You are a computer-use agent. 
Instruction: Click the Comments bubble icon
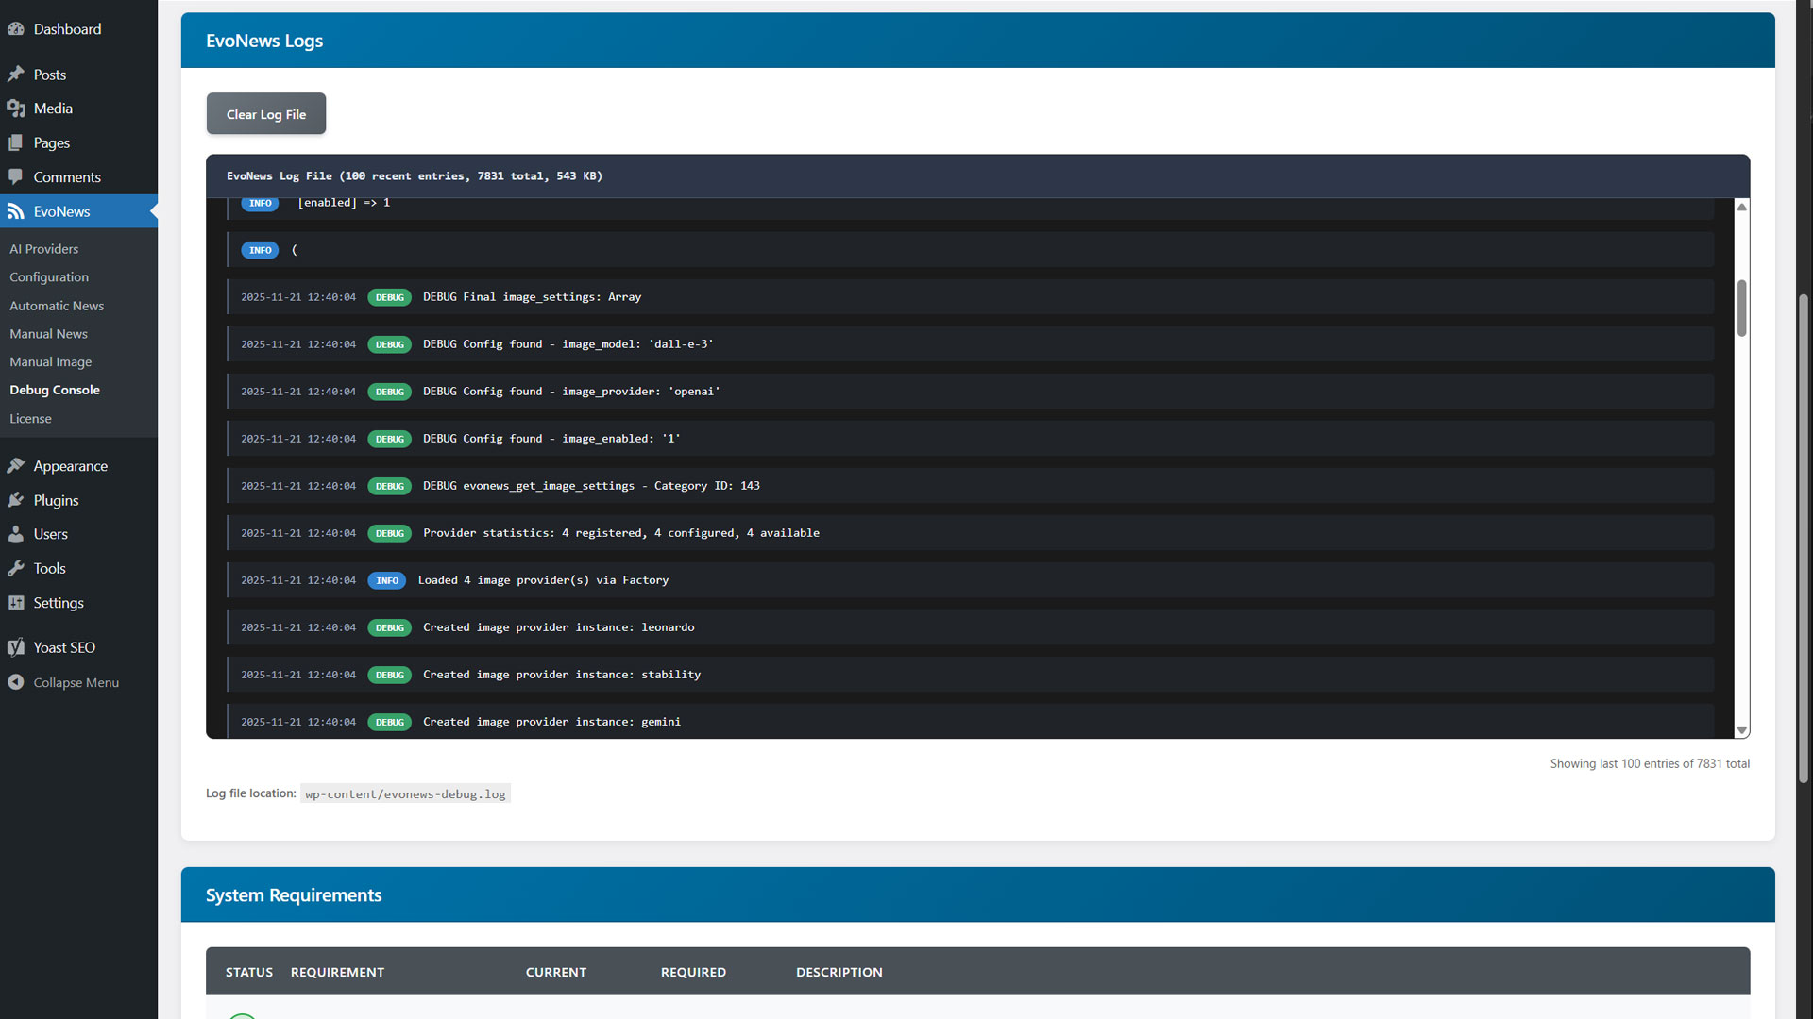coord(16,176)
